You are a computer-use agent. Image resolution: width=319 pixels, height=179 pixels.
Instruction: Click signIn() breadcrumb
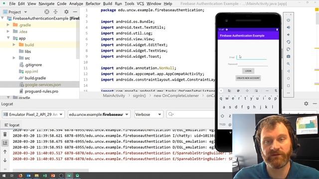(x=140, y=95)
